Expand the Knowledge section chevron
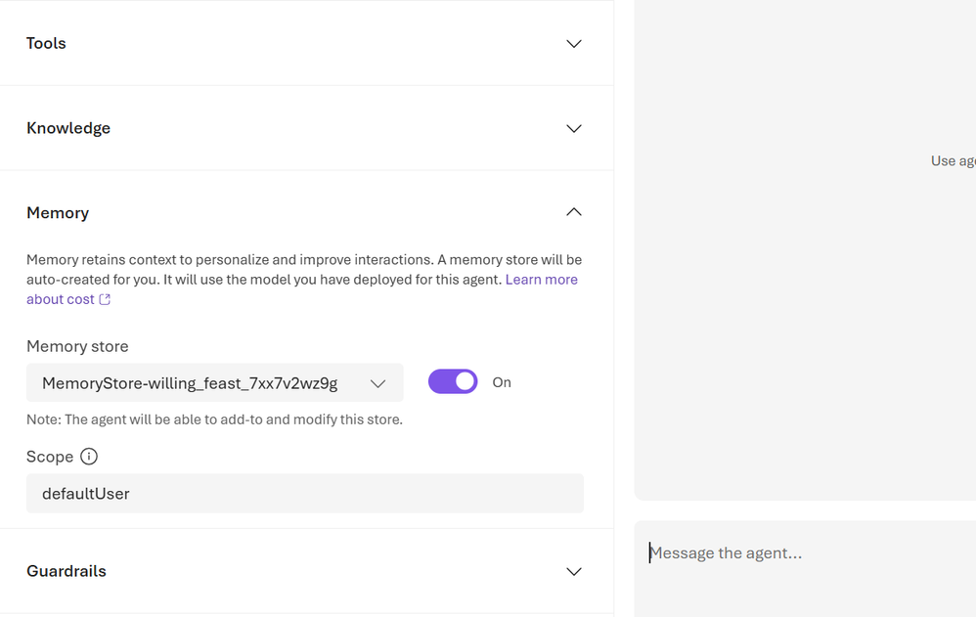The width and height of the screenshot is (976, 617). click(x=574, y=129)
